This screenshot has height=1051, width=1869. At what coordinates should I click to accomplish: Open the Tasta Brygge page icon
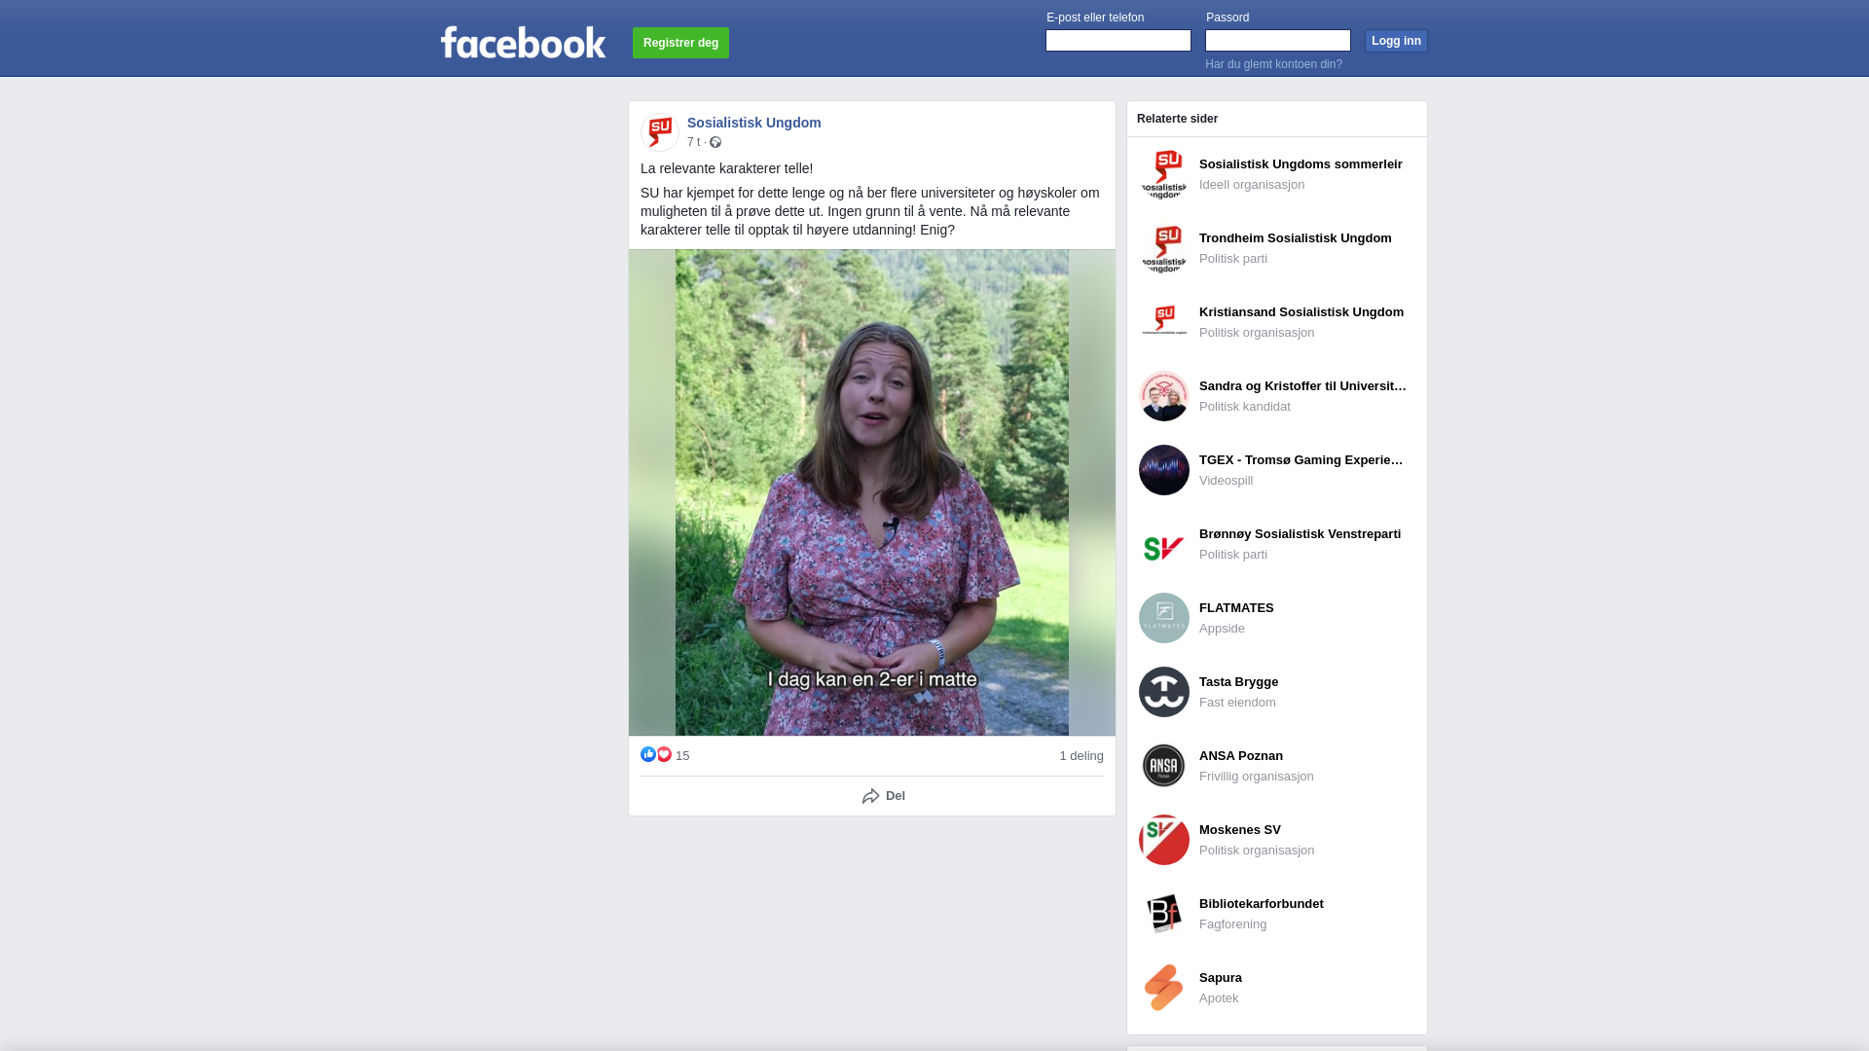click(1164, 692)
